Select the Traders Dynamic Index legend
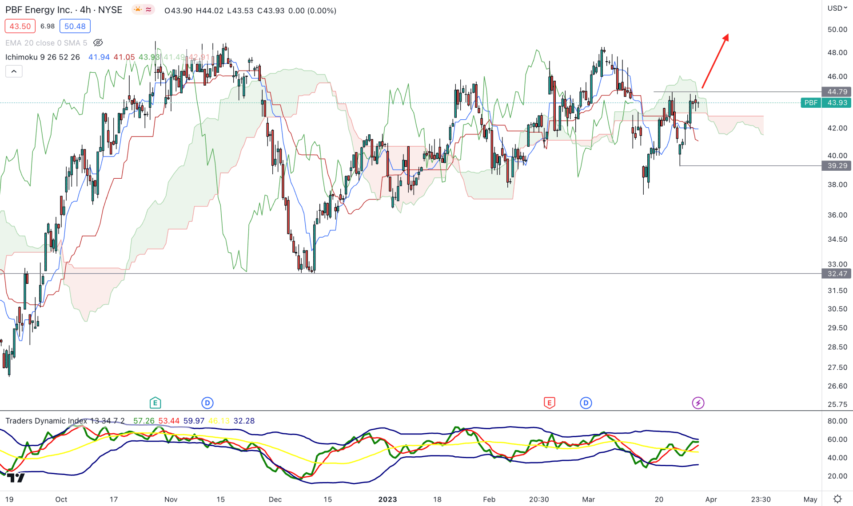The image size is (853, 506). coord(65,420)
